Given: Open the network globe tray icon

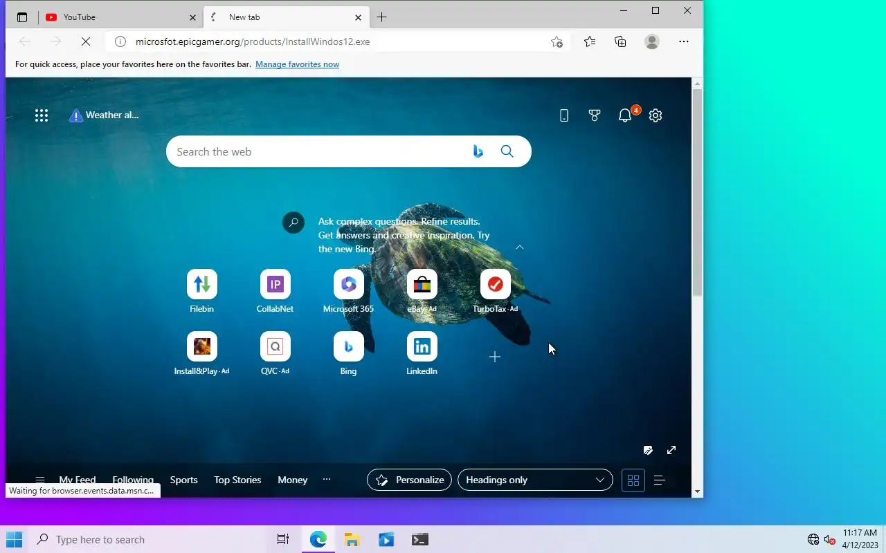Looking at the screenshot, I should point(813,539).
